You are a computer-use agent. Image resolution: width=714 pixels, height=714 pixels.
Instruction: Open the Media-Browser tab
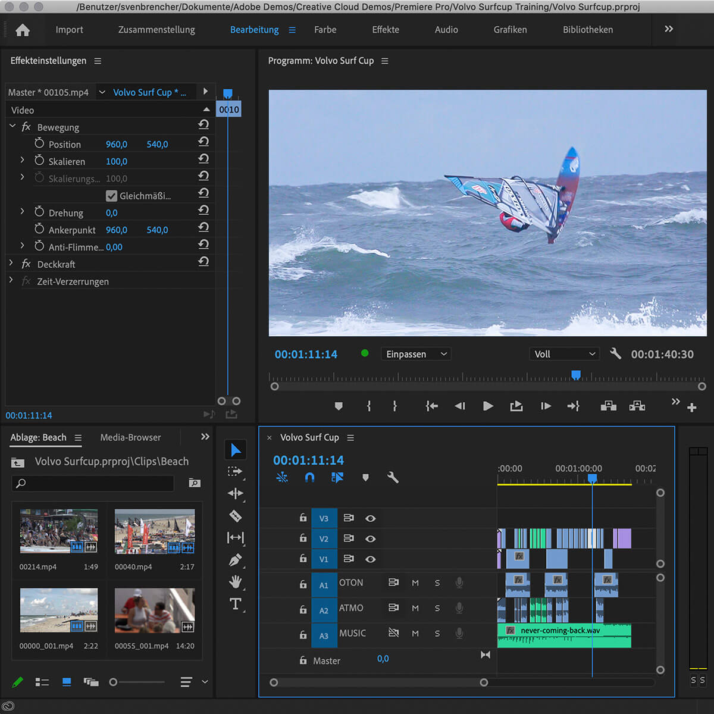click(x=130, y=437)
